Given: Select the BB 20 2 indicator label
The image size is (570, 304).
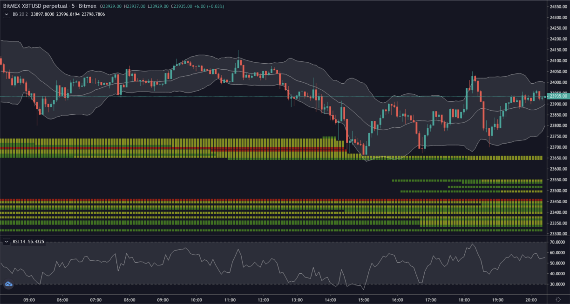Looking at the screenshot, I should coord(20,14).
